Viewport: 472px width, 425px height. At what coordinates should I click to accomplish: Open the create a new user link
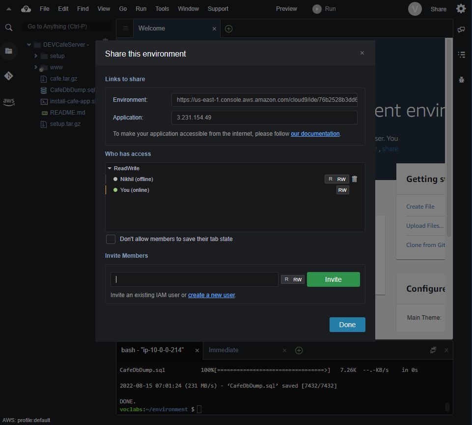point(211,295)
